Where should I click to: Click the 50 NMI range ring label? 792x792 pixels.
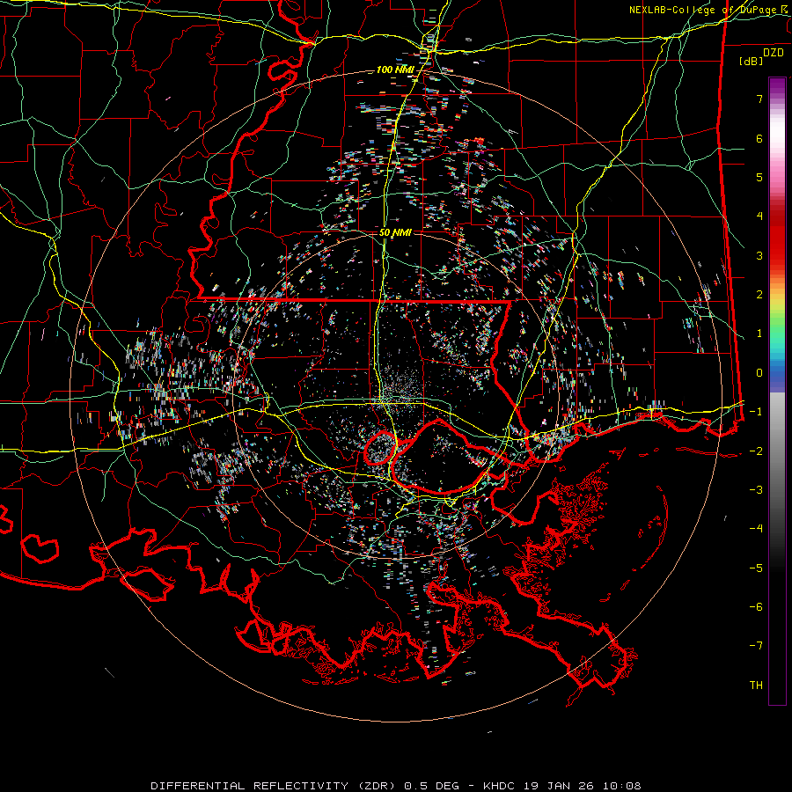tap(395, 233)
